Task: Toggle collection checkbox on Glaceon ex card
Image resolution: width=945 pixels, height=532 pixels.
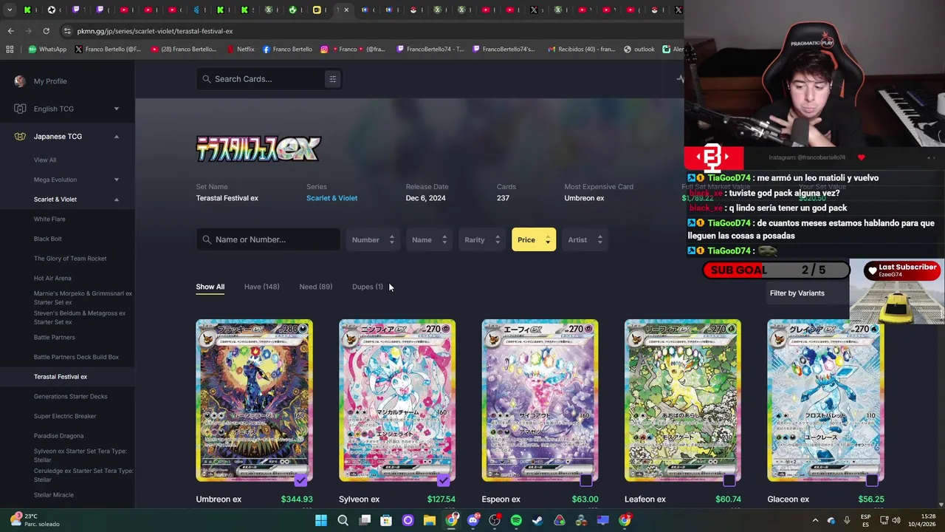Action: click(872, 480)
